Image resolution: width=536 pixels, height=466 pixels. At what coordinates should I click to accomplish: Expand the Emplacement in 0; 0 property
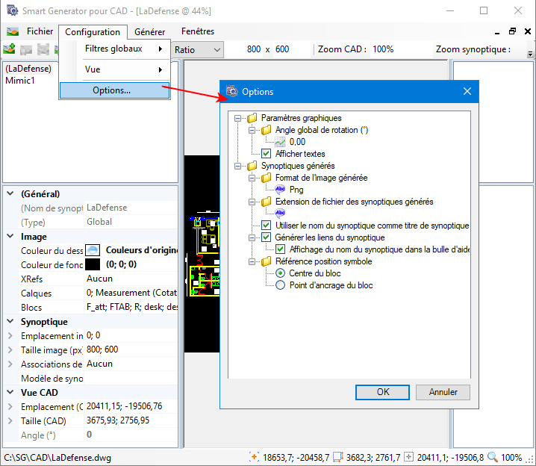[x=10, y=336]
